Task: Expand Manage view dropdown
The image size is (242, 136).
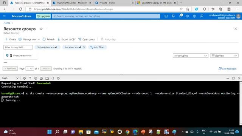Action: (29, 39)
